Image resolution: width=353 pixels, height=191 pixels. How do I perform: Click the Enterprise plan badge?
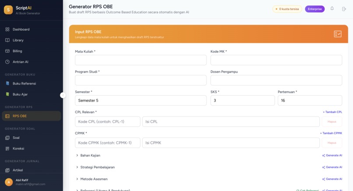pyautogui.click(x=315, y=9)
